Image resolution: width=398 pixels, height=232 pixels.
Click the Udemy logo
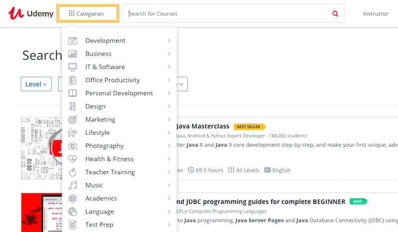(x=31, y=13)
